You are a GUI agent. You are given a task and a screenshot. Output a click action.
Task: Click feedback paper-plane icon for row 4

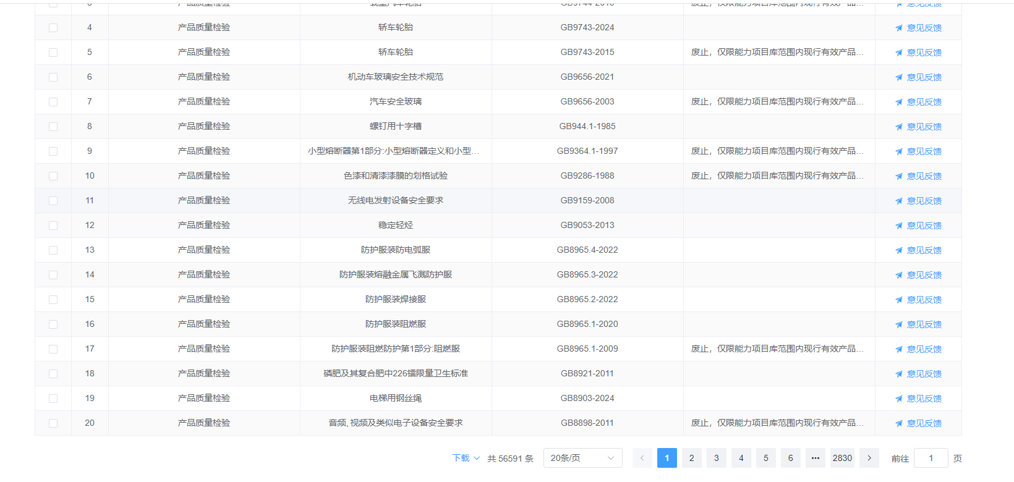click(x=899, y=28)
